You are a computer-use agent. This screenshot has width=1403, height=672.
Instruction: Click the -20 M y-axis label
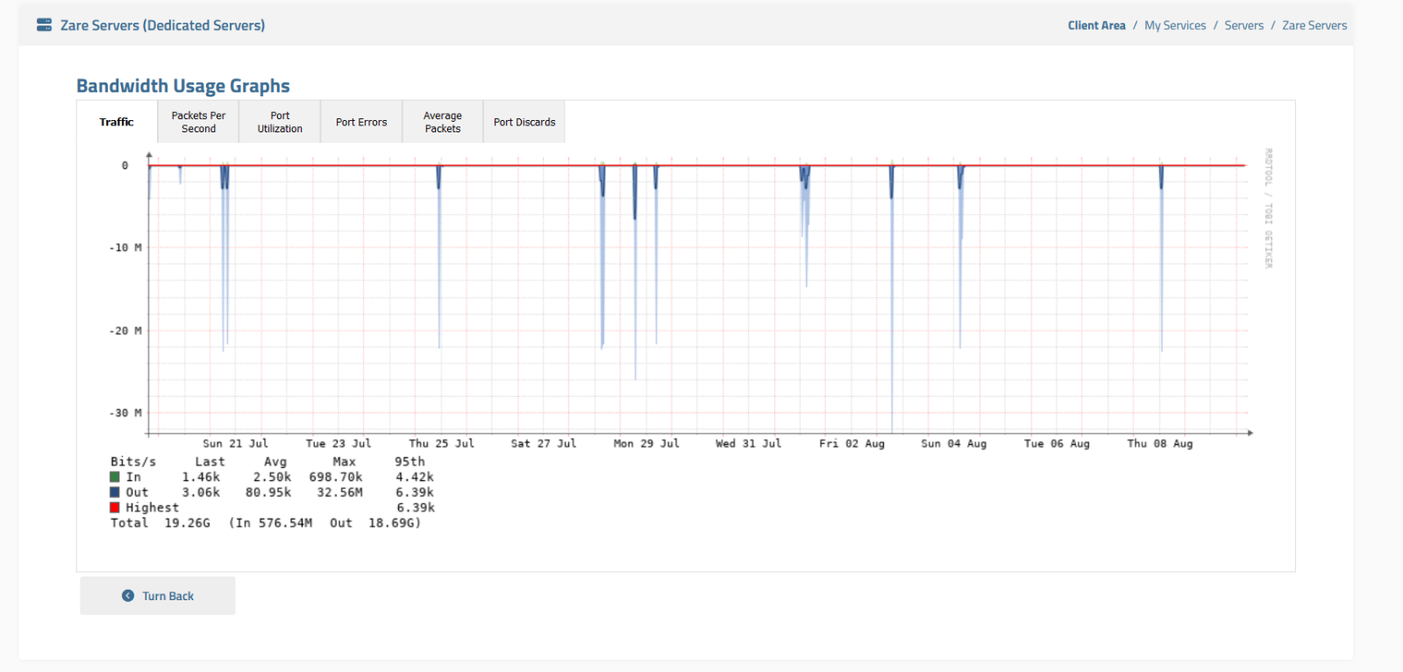point(125,330)
